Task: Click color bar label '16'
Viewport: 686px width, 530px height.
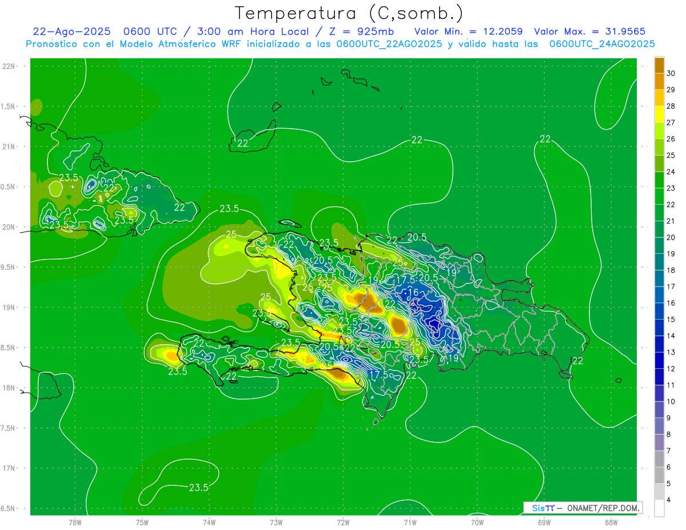Action: 671,303
